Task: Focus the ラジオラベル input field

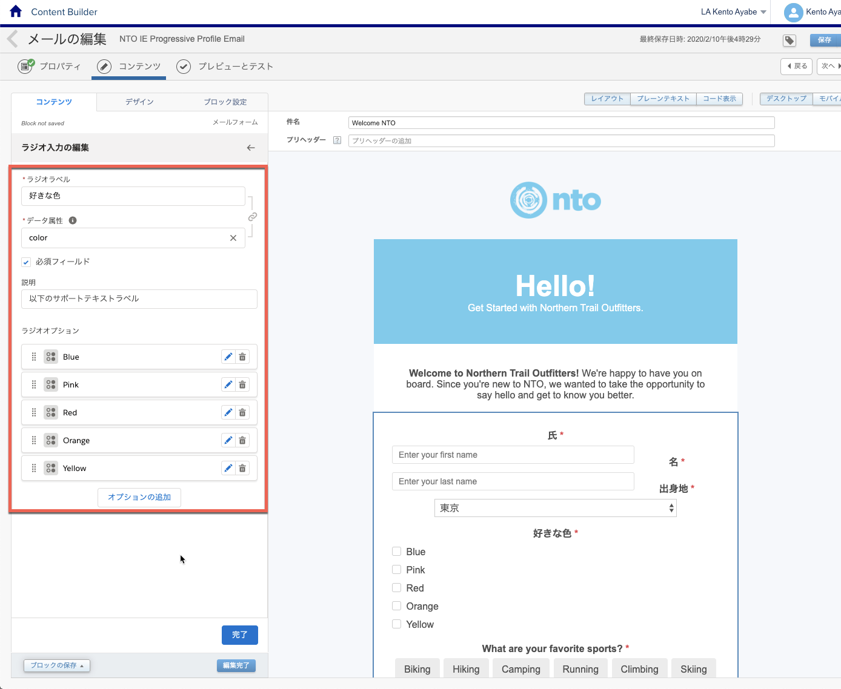Action: click(133, 196)
